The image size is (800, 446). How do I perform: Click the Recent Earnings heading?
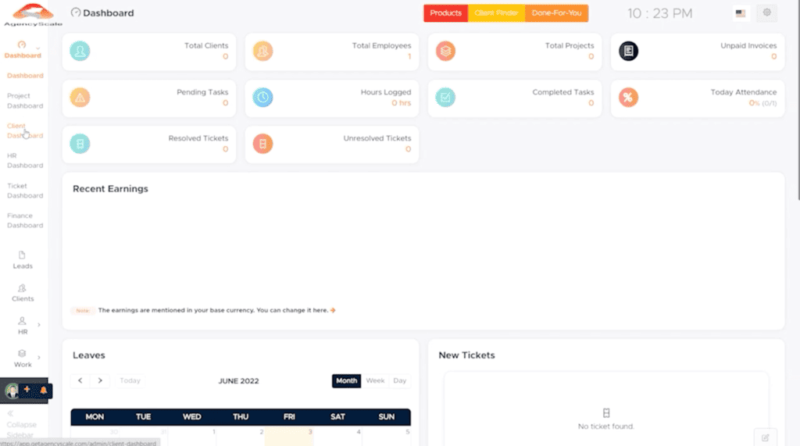[110, 189]
